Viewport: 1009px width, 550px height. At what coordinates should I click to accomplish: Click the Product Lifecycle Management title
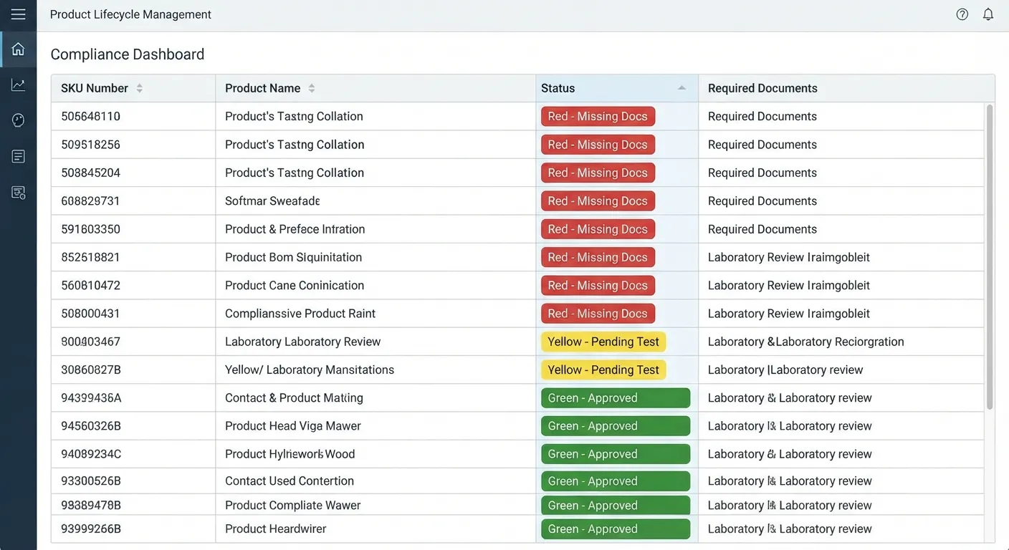click(x=130, y=14)
